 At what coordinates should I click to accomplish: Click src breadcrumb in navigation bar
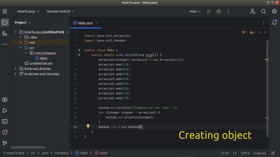click(x=33, y=153)
